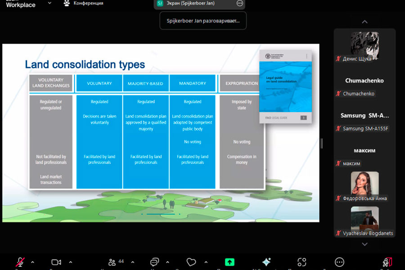Toggle the video camera on

(56, 262)
